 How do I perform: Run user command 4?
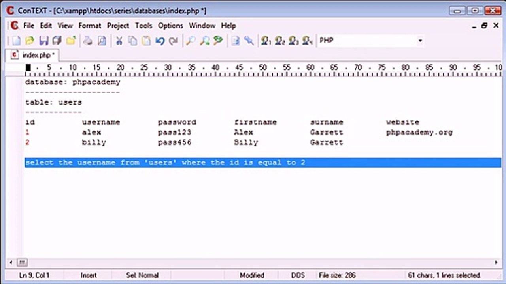tap(307, 40)
